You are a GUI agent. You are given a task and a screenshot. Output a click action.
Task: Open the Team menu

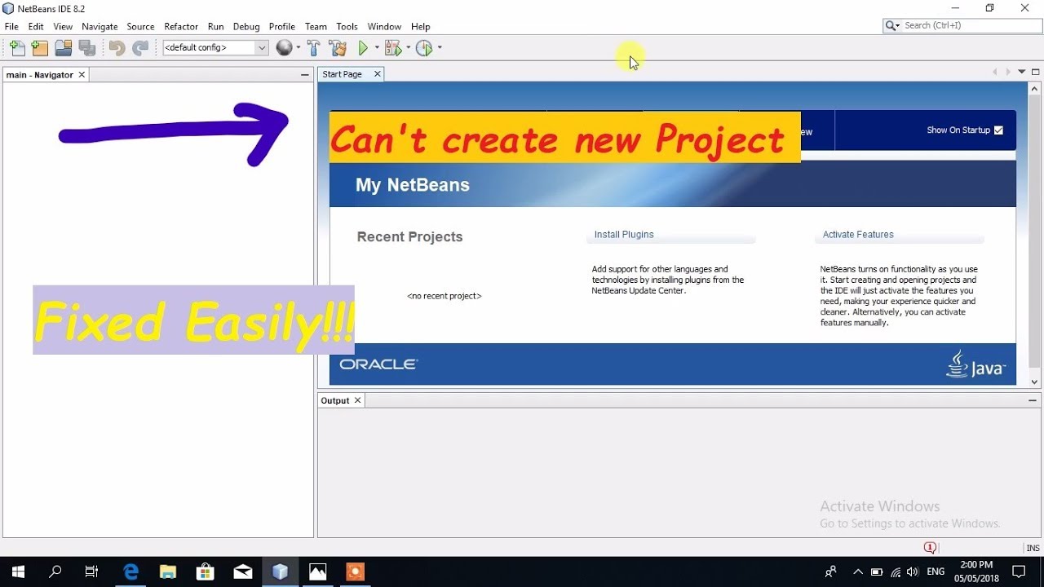pyautogui.click(x=316, y=27)
